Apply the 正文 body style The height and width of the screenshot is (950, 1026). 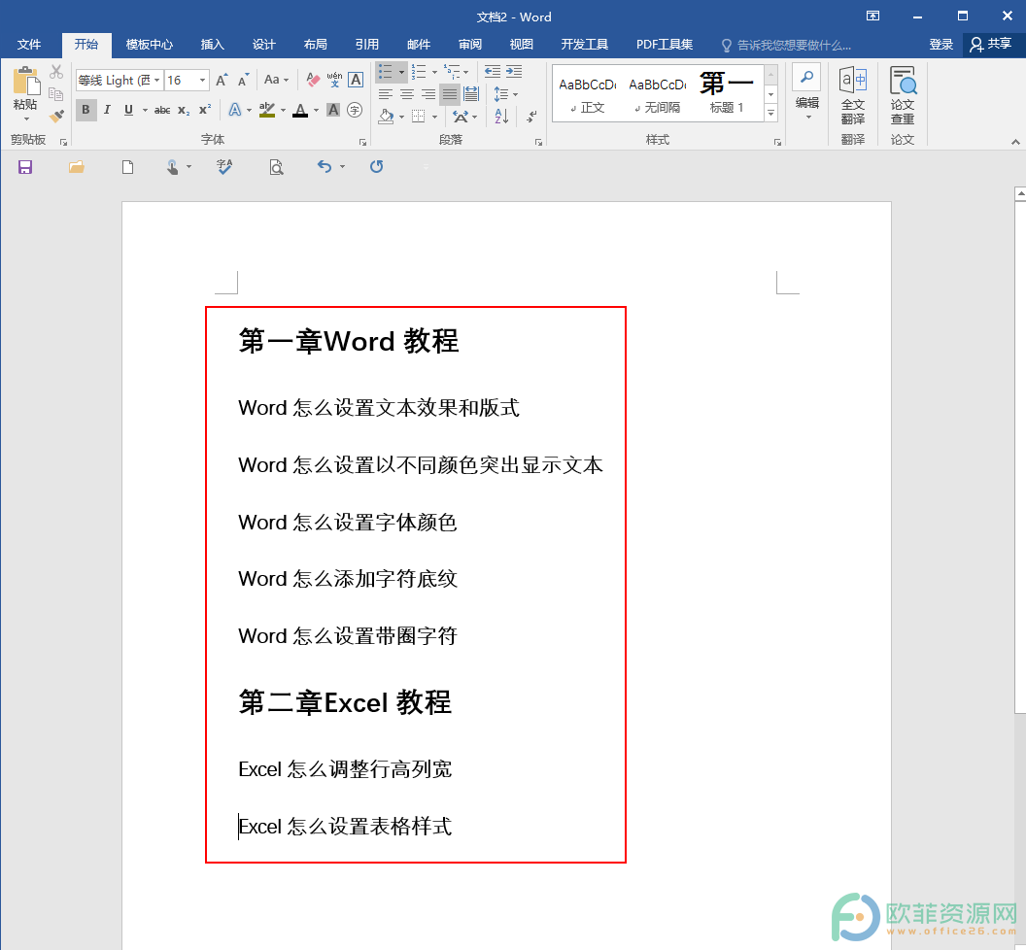587,93
